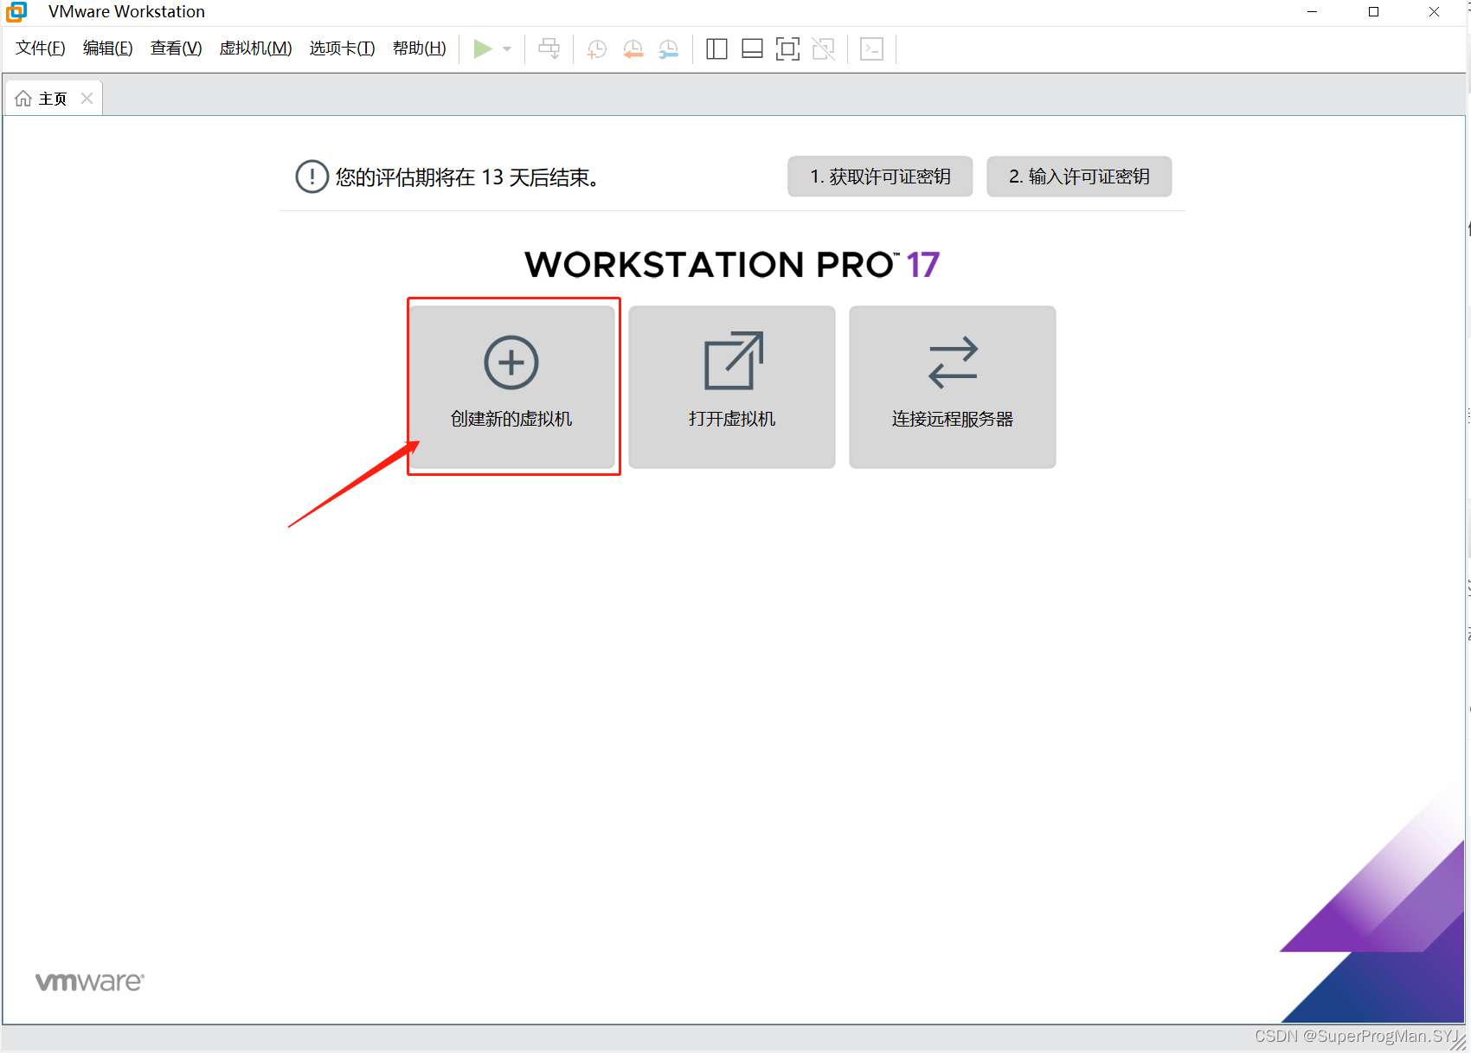
Task: Close the VMware Workstation window
Action: (x=1434, y=12)
